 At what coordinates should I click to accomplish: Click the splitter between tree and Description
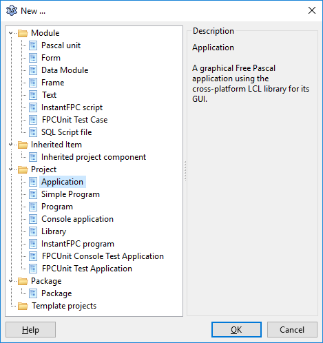pyautogui.click(x=185, y=171)
